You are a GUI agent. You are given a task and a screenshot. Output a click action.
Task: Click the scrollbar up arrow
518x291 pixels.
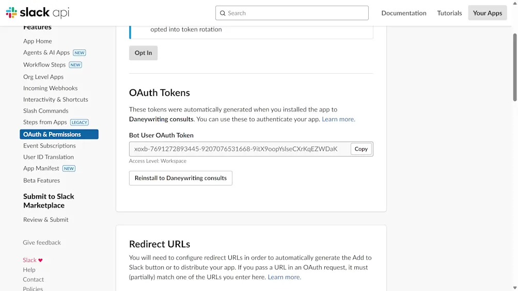click(x=515, y=3)
